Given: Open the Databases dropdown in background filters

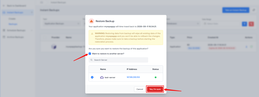Looking at the screenshot, I should tap(183, 24).
